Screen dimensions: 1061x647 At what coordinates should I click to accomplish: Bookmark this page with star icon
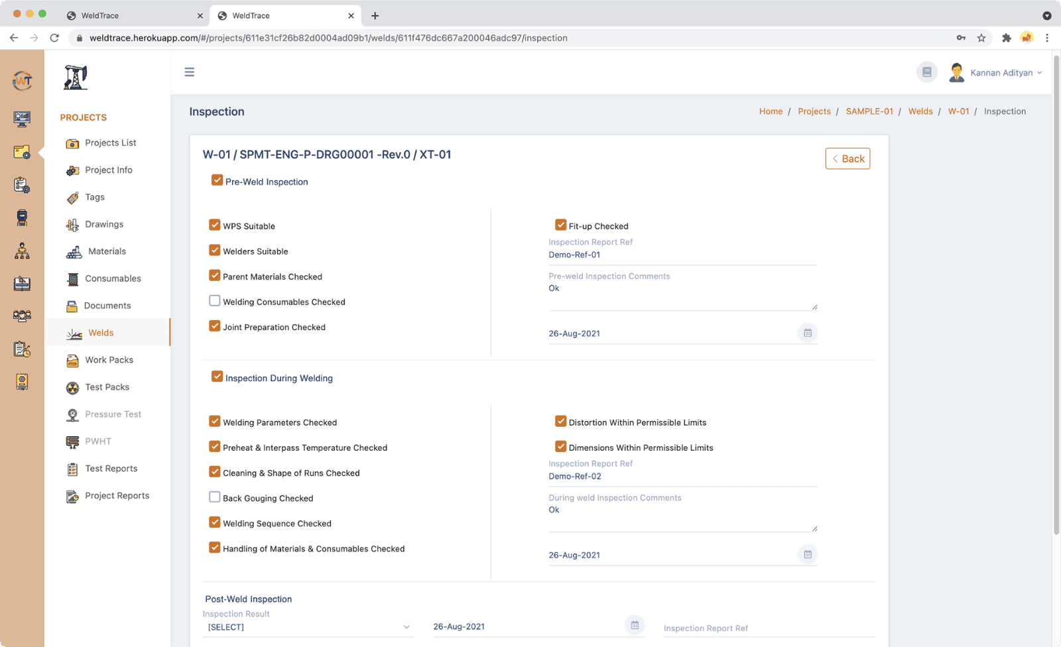point(981,38)
